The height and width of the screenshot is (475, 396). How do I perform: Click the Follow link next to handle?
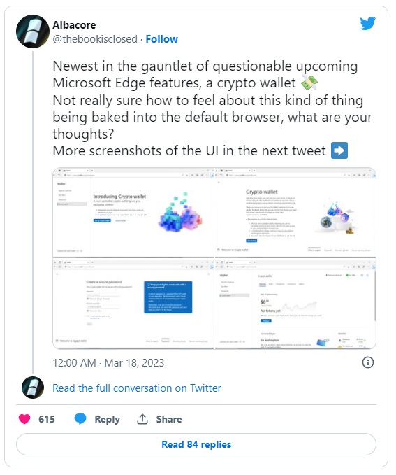[162, 39]
